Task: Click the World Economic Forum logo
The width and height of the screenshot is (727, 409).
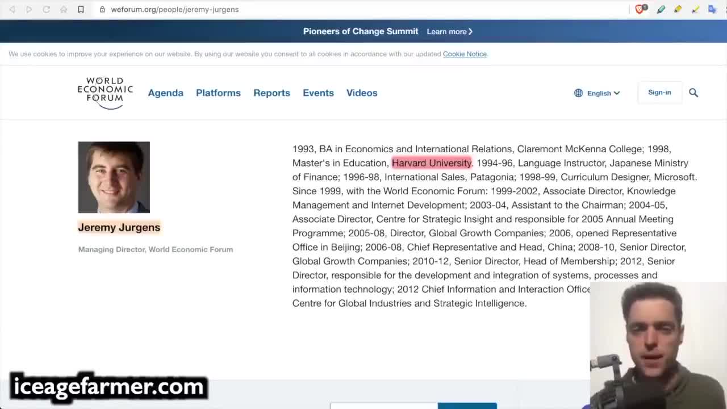Action: point(105,93)
